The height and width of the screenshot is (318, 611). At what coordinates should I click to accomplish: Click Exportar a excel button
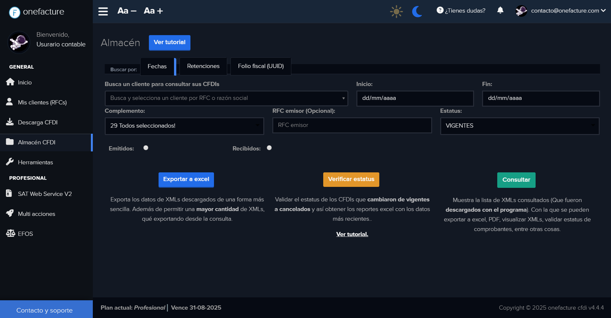[x=186, y=179]
